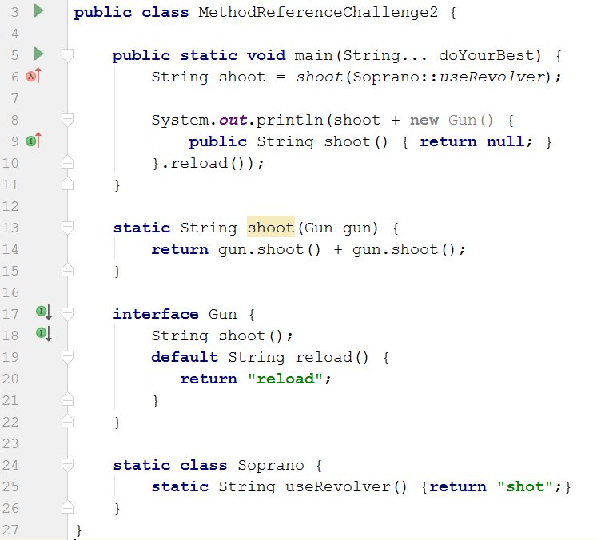597x540 pixels.
Task: Click fold end marker on line 10
Action: (x=67, y=162)
